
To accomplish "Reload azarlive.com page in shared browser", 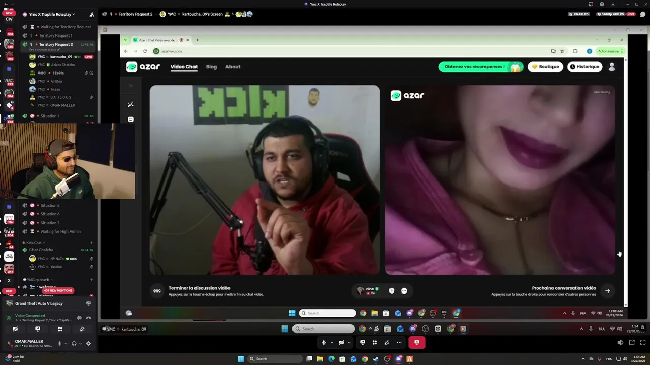I will point(145,51).
